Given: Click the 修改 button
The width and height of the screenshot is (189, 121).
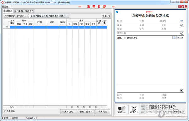Looking at the screenshot, I should [x=176, y=112].
